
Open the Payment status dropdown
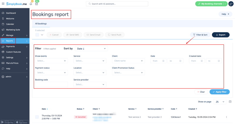pos(51,73)
